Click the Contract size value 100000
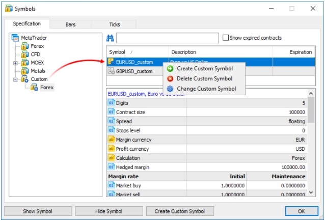The height and width of the screenshot is (221, 325). (x=297, y=112)
